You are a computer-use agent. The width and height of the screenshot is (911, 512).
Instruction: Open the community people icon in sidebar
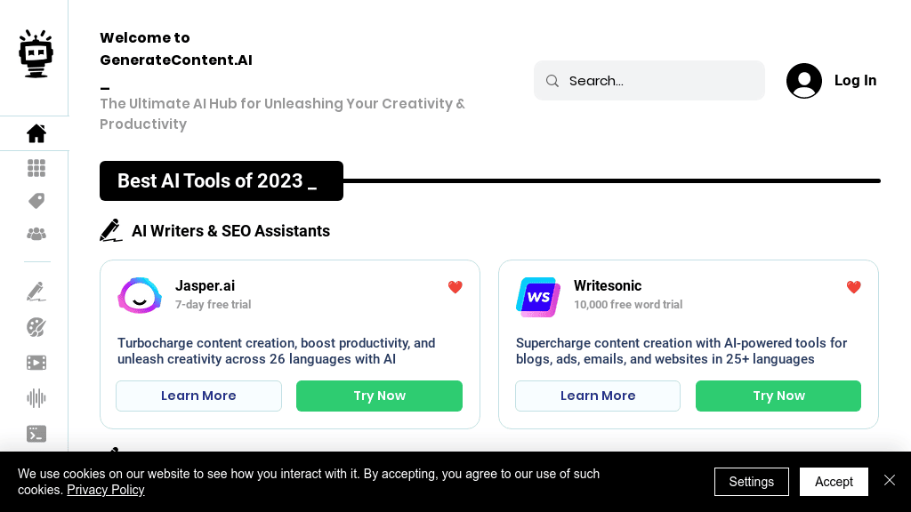coord(36,234)
